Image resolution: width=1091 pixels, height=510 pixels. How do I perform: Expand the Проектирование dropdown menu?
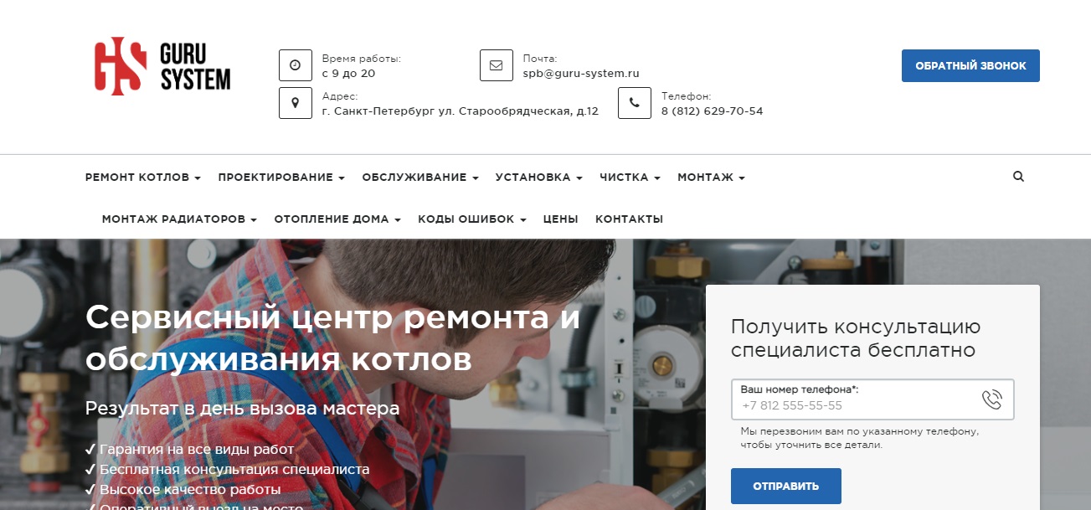[x=281, y=178]
